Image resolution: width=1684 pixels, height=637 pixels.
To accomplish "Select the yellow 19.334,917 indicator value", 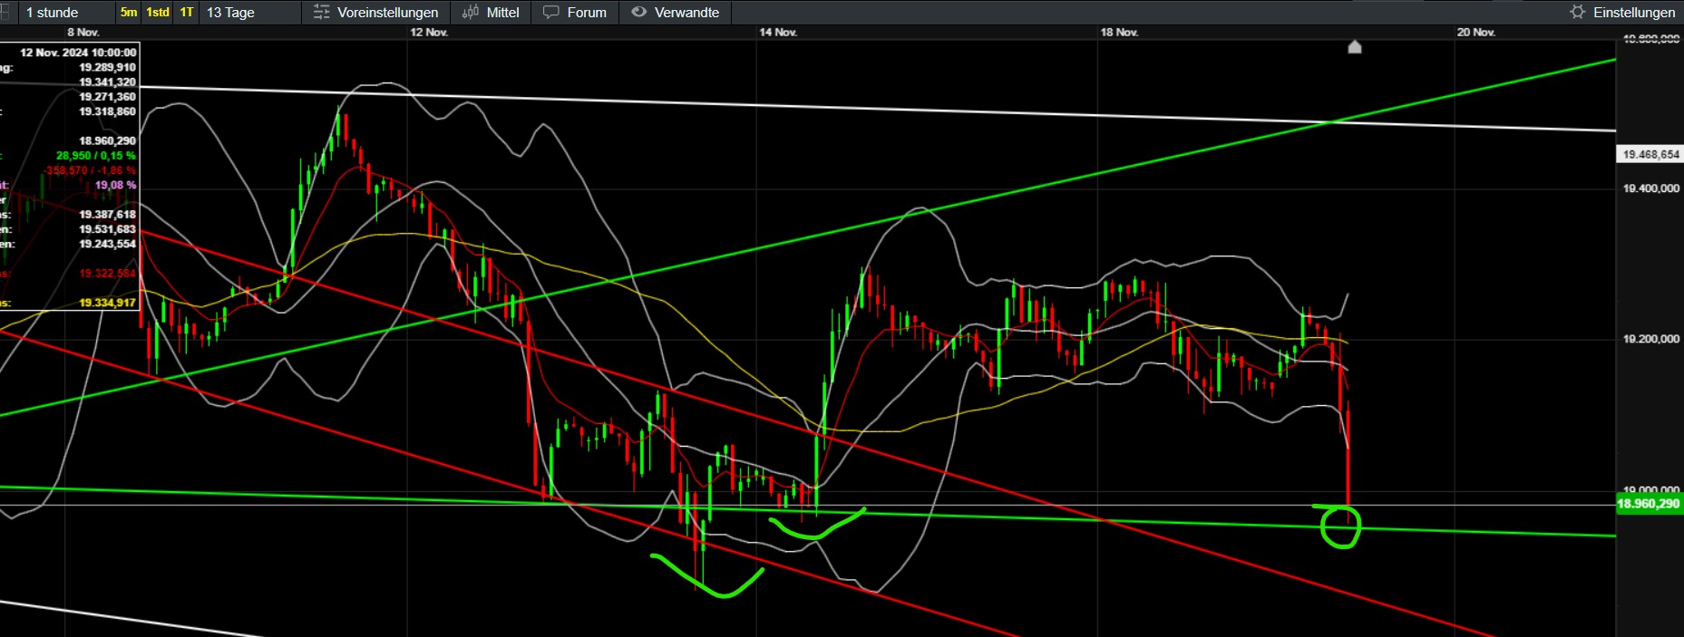I will pyautogui.click(x=107, y=304).
